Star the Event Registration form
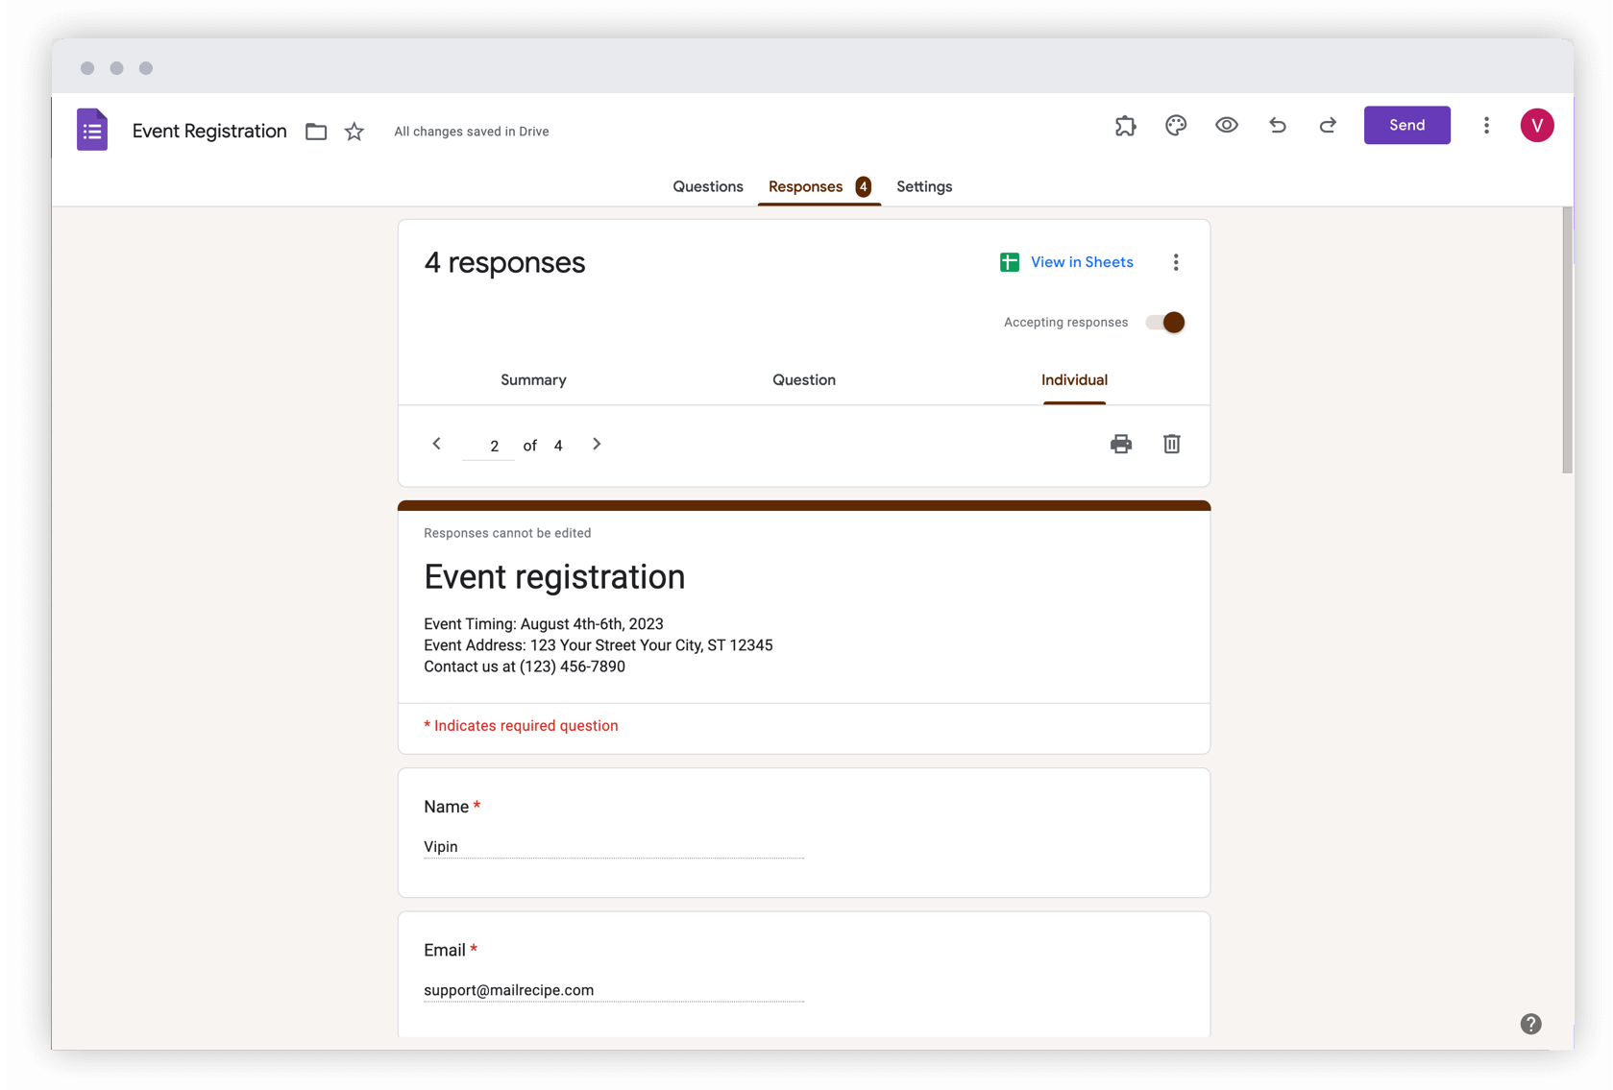1613x1090 pixels. 354,131
